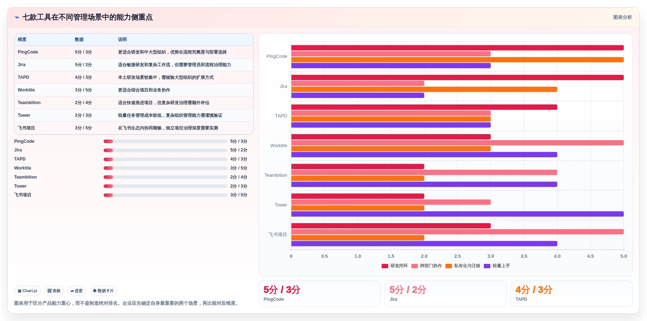Click the 5.0 tick on the x-axis

623,256
